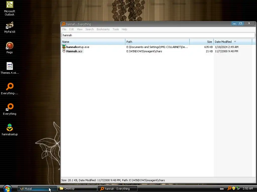257x192 pixels.
Task: Open the Search menu
Action: [90, 29]
